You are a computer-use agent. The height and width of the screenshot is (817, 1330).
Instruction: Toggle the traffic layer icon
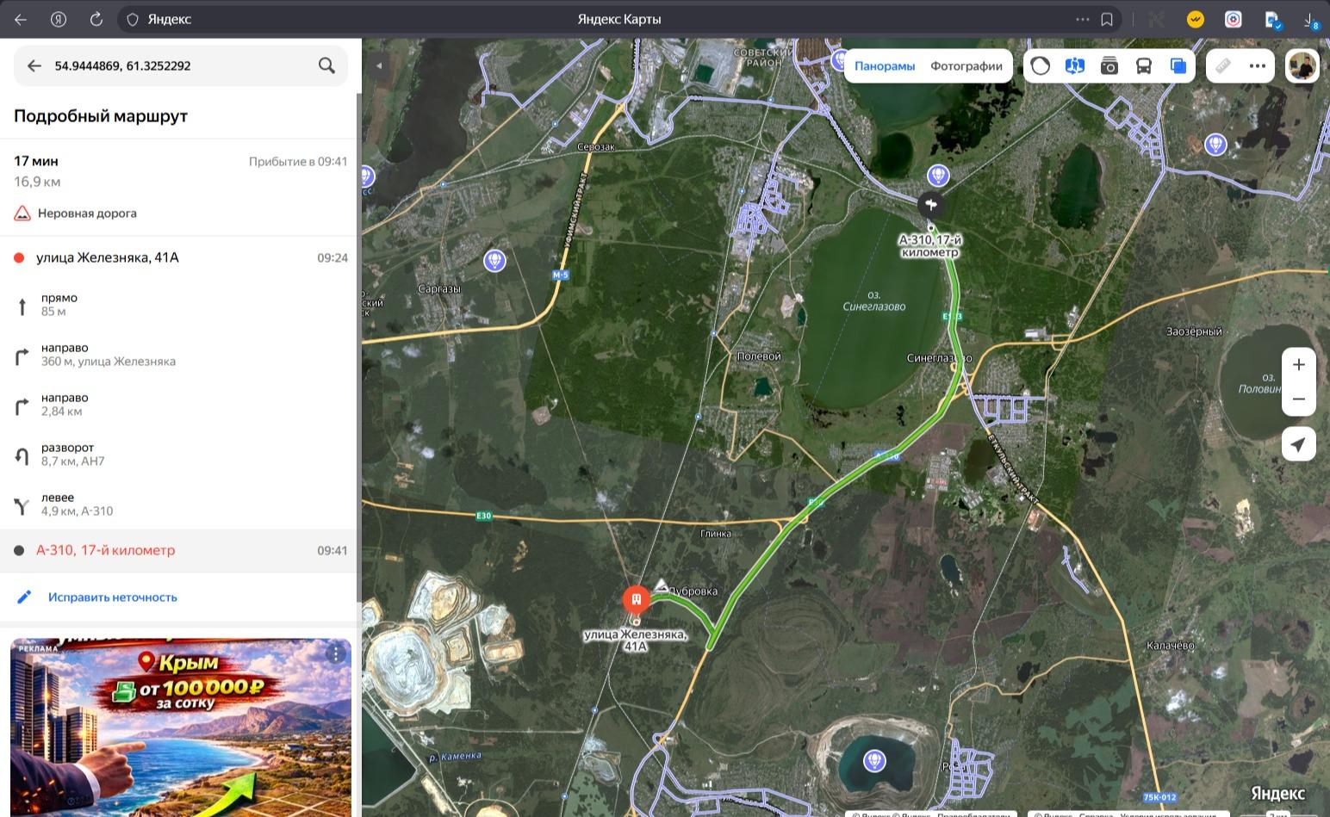(x=1041, y=65)
